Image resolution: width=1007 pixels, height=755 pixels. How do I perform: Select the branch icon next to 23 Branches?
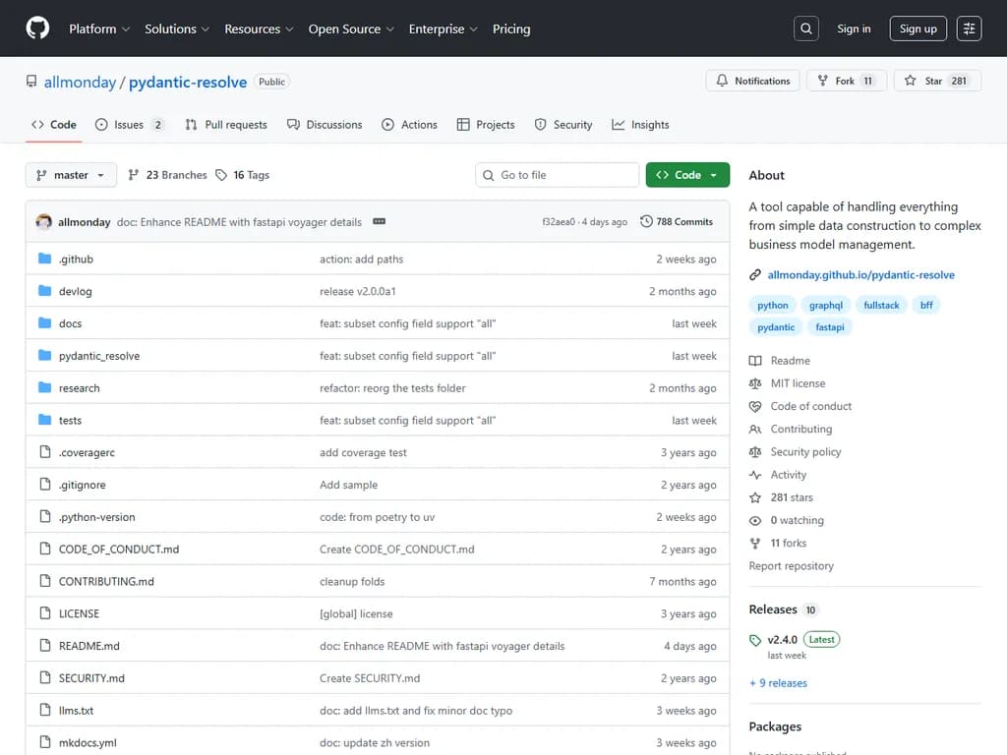133,174
